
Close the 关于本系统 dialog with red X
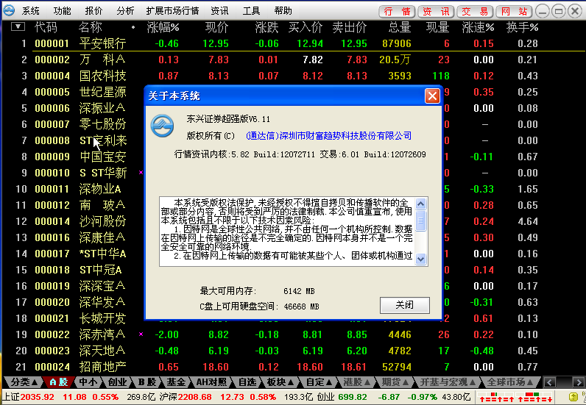tap(432, 96)
